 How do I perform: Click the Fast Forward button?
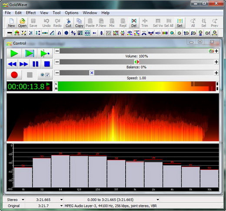(x=23, y=64)
